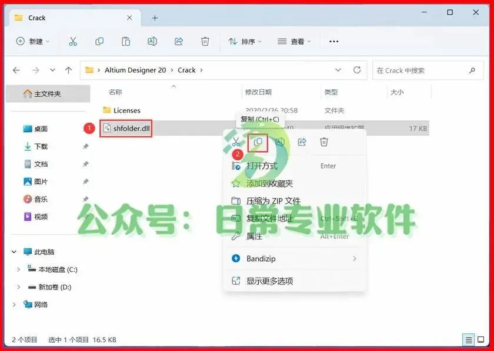Click the toolbar Paste clipboard icon
Image resolution: width=494 pixels, height=351 pixels.
[126, 41]
